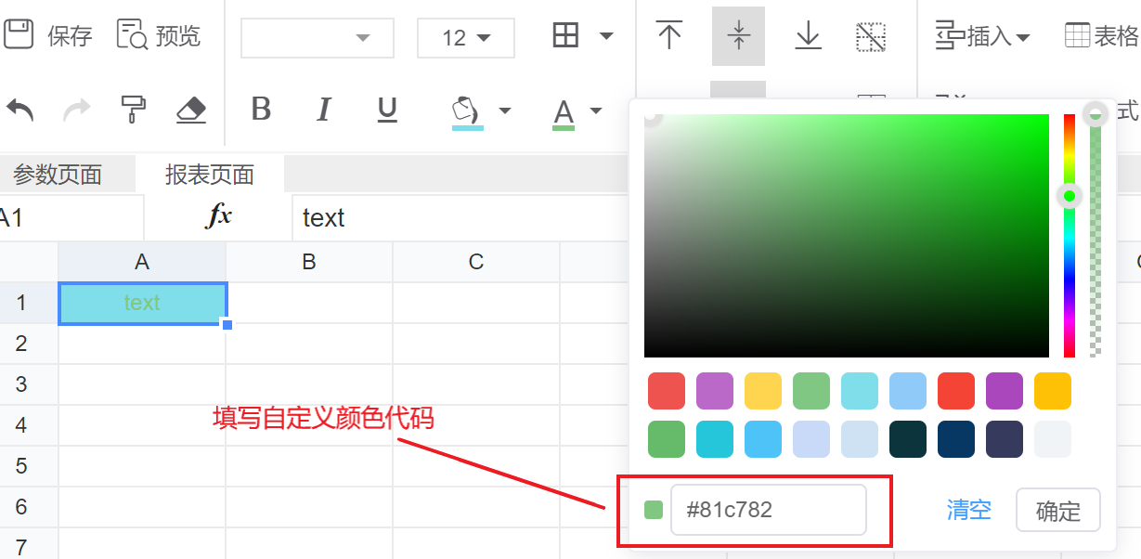Redo the undone action
The image size is (1141, 559).
coord(76,110)
